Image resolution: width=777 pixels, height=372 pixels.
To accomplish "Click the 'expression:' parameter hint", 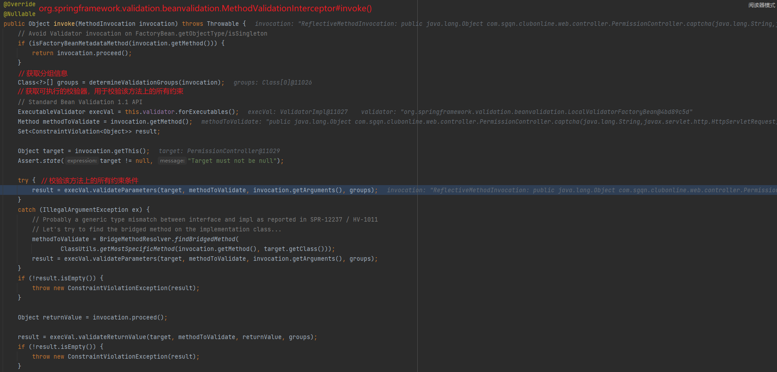I will (x=82, y=161).
